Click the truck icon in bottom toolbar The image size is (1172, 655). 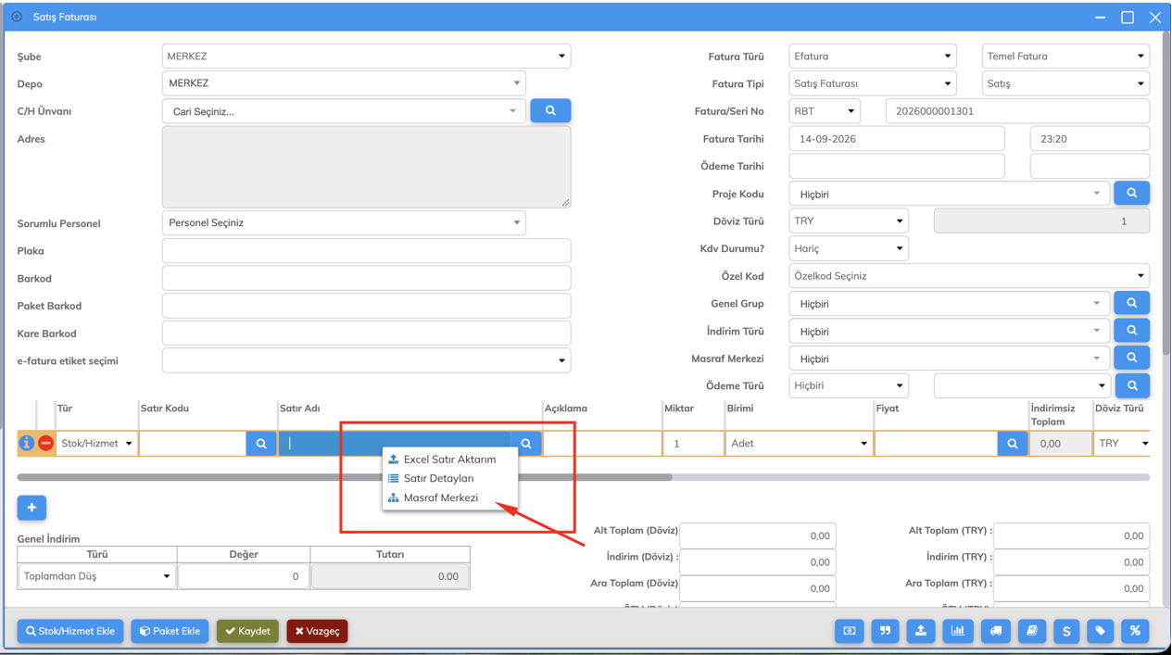click(x=996, y=631)
